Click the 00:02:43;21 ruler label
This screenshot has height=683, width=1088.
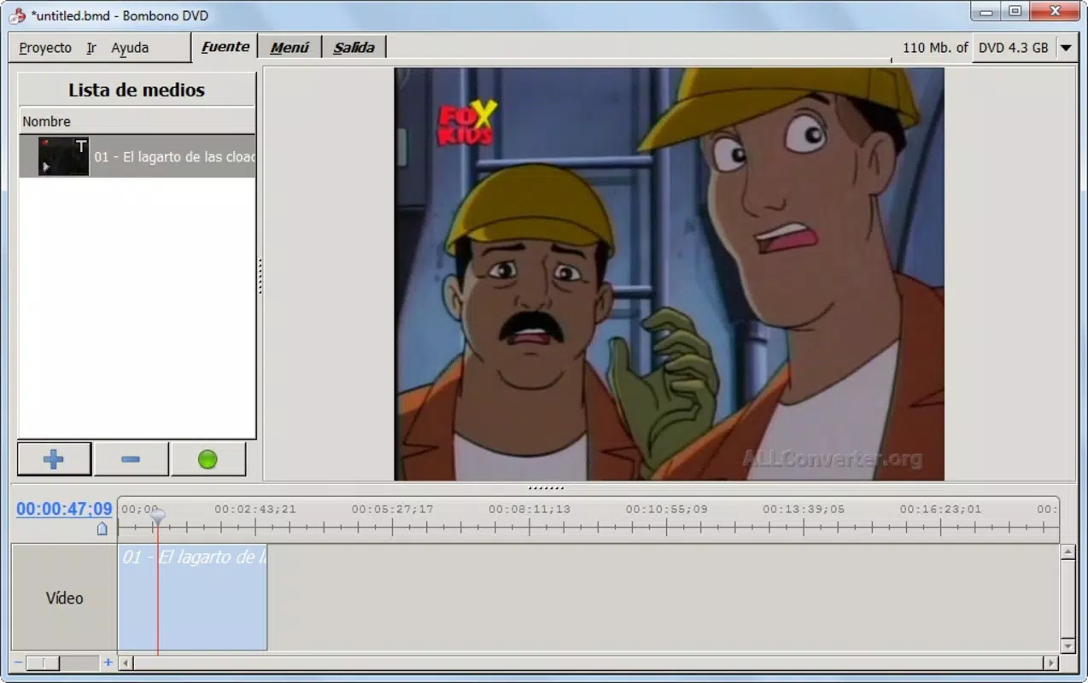255,509
